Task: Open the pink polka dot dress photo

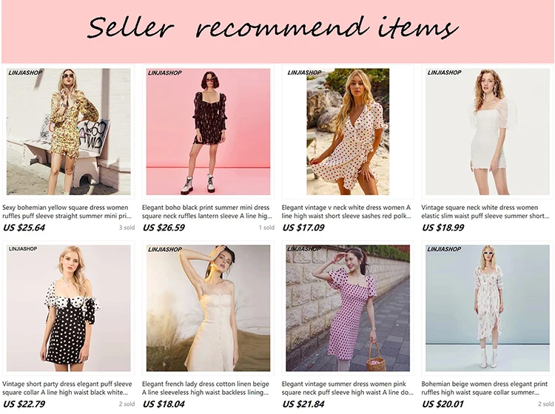Action: [x=348, y=308]
